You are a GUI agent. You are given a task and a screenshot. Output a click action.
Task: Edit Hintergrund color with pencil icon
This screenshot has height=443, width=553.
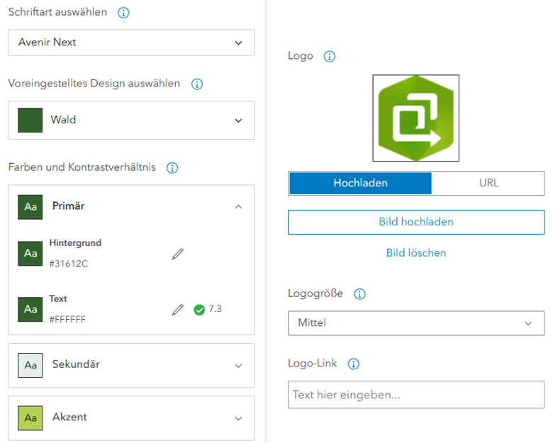coord(178,254)
